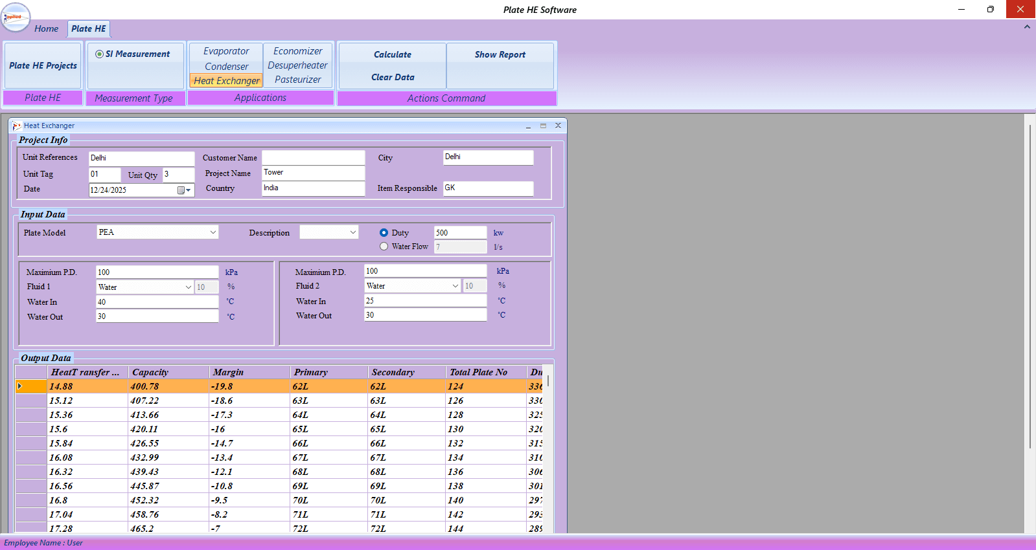Choose the Pasteurizer application
1036x550 pixels.
coord(298,80)
